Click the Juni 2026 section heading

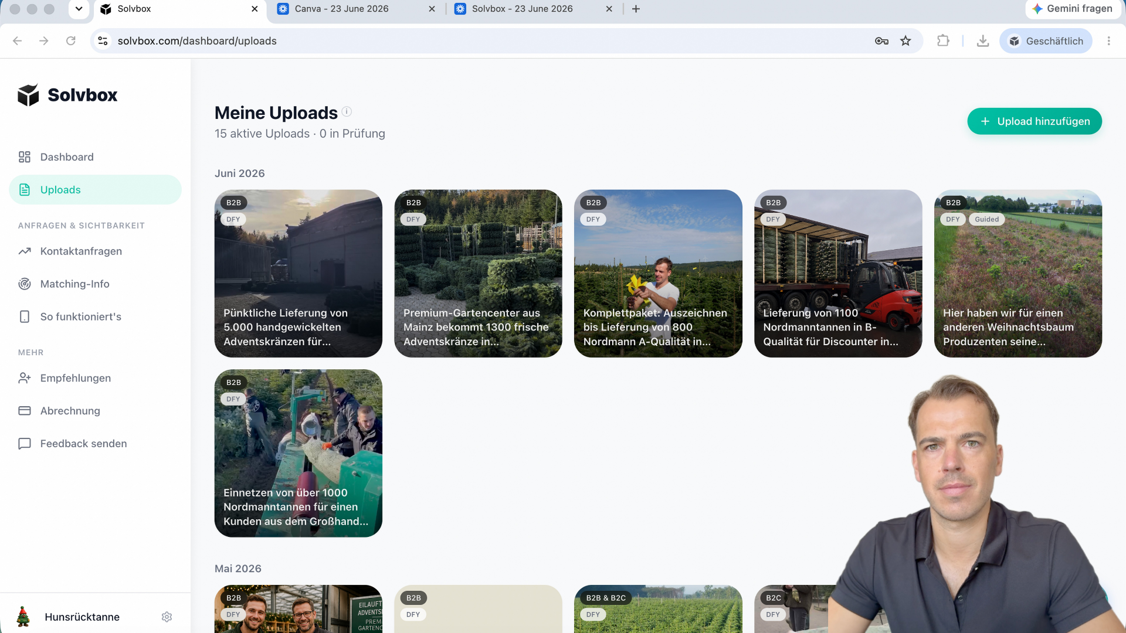(x=240, y=173)
